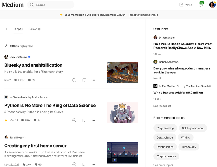Bookmark the Creating my first home server story

point(84,164)
